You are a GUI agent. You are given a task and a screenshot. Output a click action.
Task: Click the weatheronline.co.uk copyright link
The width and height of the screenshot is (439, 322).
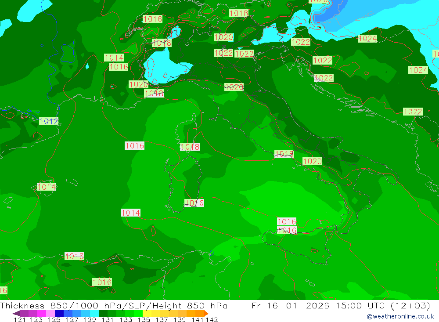click(400, 316)
